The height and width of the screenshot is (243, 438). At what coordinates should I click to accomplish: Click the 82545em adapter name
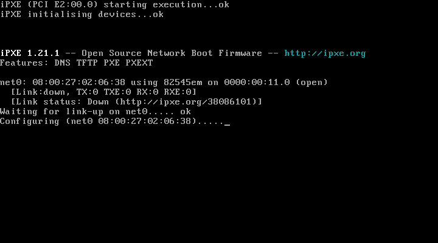(183, 82)
